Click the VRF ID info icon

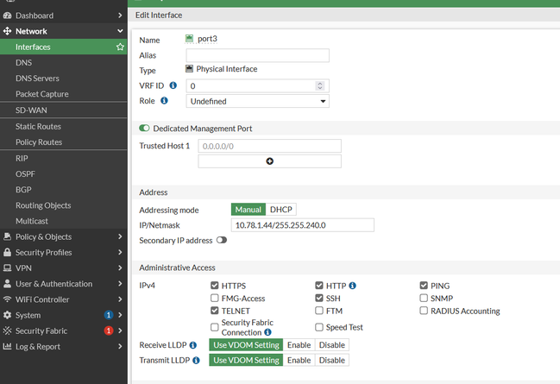173,85
